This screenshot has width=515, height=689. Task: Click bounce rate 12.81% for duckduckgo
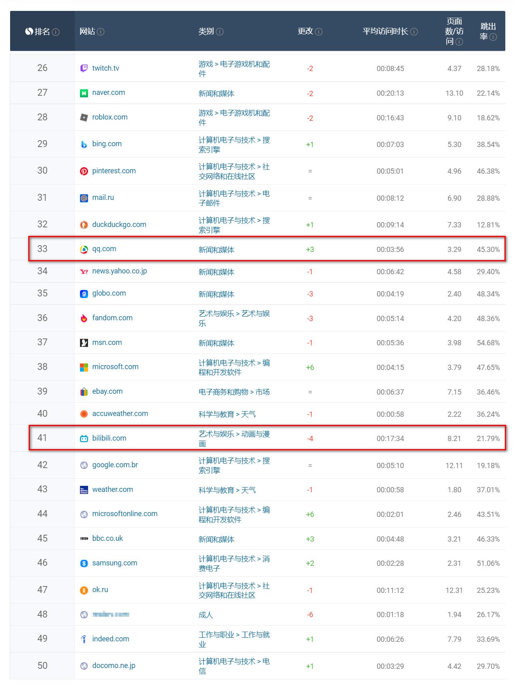click(x=488, y=225)
